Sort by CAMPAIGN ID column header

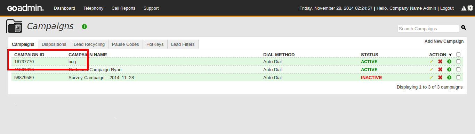[x=29, y=55]
